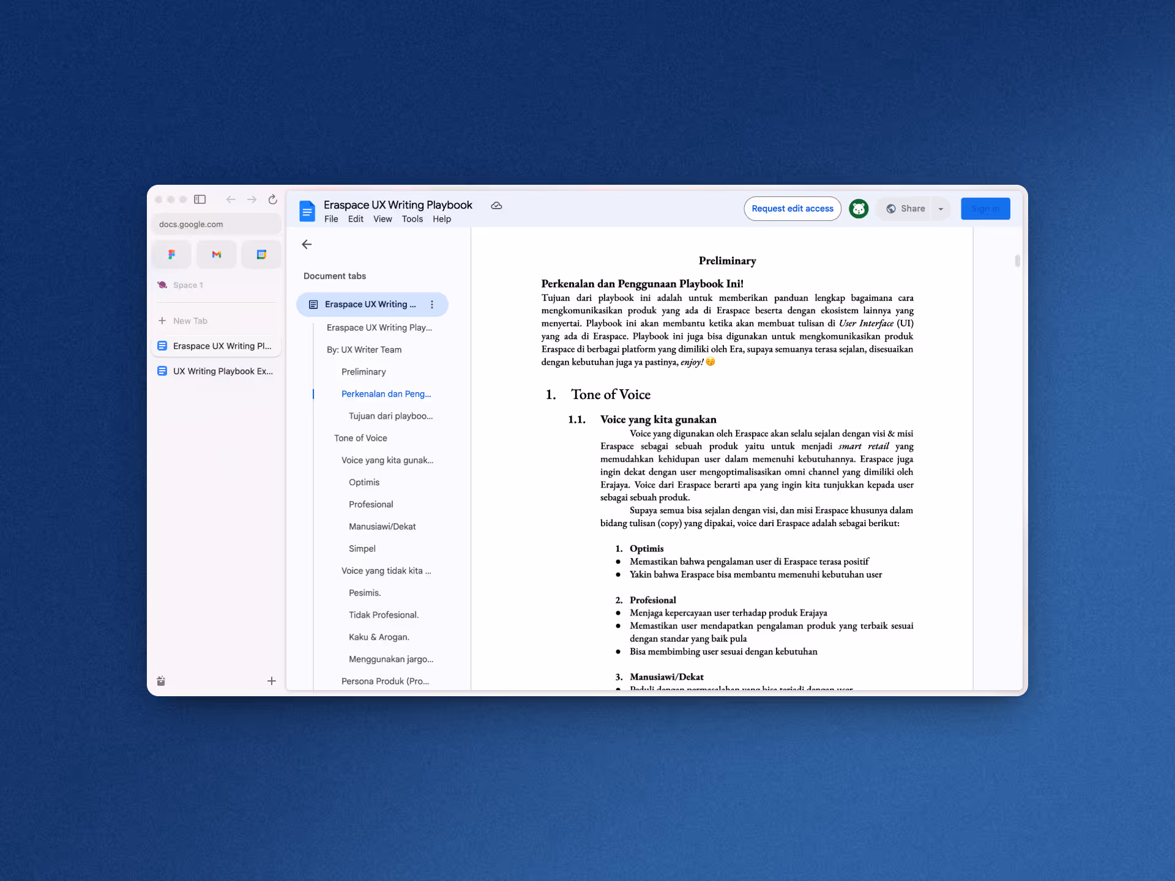Jump to Tone of Voice outline heading
1175x881 pixels.
click(x=360, y=438)
